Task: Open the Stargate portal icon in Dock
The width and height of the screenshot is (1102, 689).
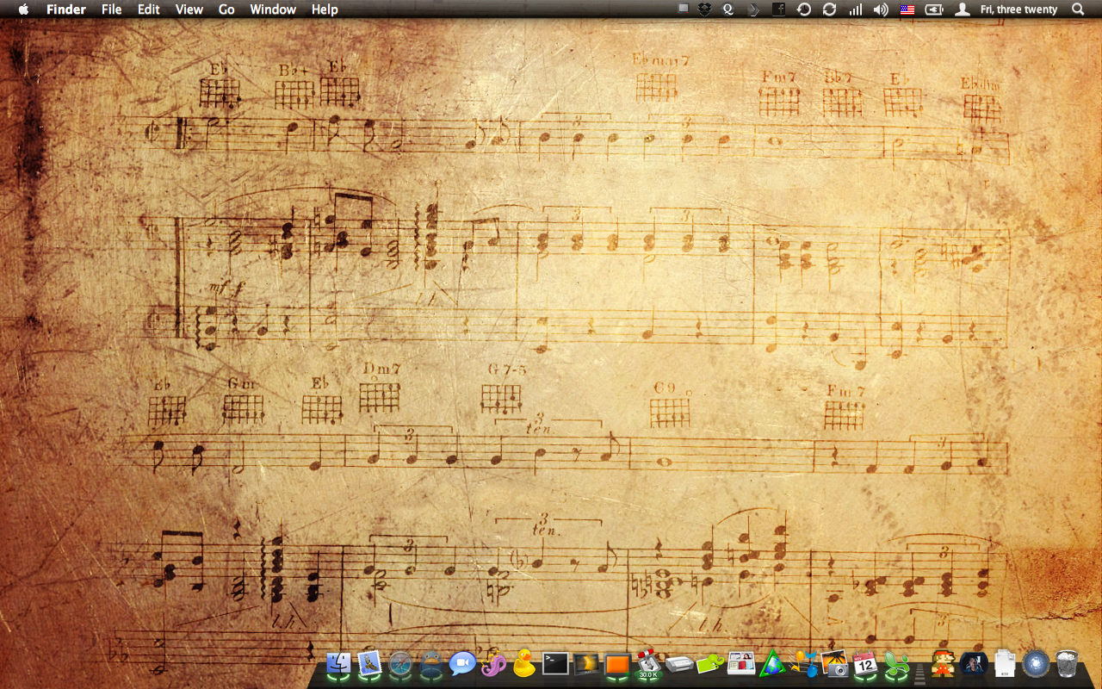Action: pyautogui.click(x=1036, y=664)
